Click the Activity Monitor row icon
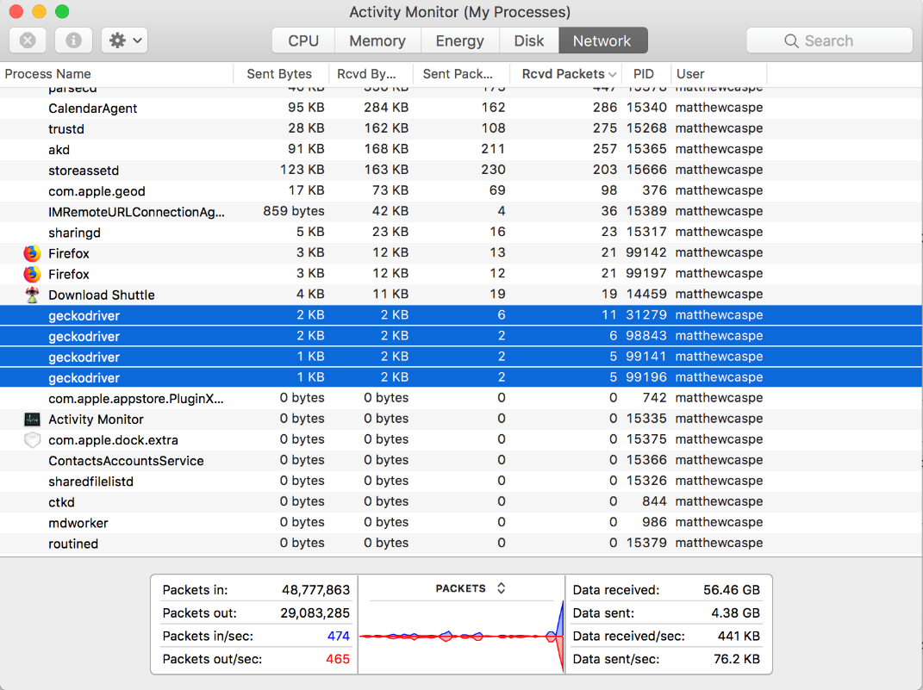The width and height of the screenshot is (923, 690). (x=32, y=420)
